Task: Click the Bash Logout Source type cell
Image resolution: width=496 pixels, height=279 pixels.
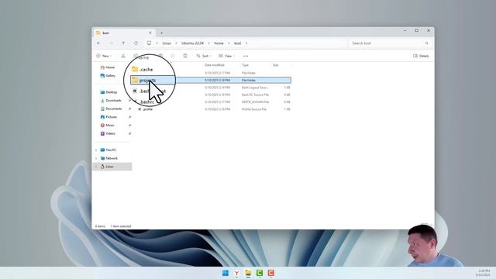Action: pyautogui.click(x=255, y=88)
